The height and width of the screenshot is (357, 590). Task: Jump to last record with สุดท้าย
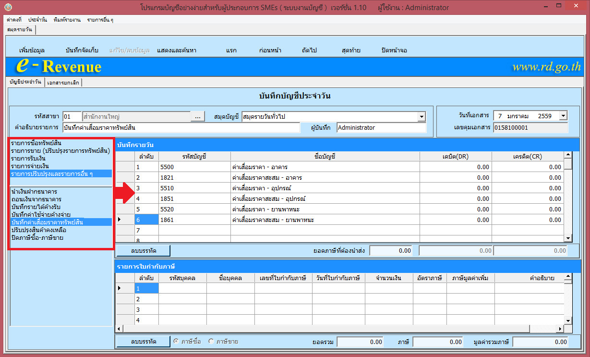pyautogui.click(x=351, y=50)
